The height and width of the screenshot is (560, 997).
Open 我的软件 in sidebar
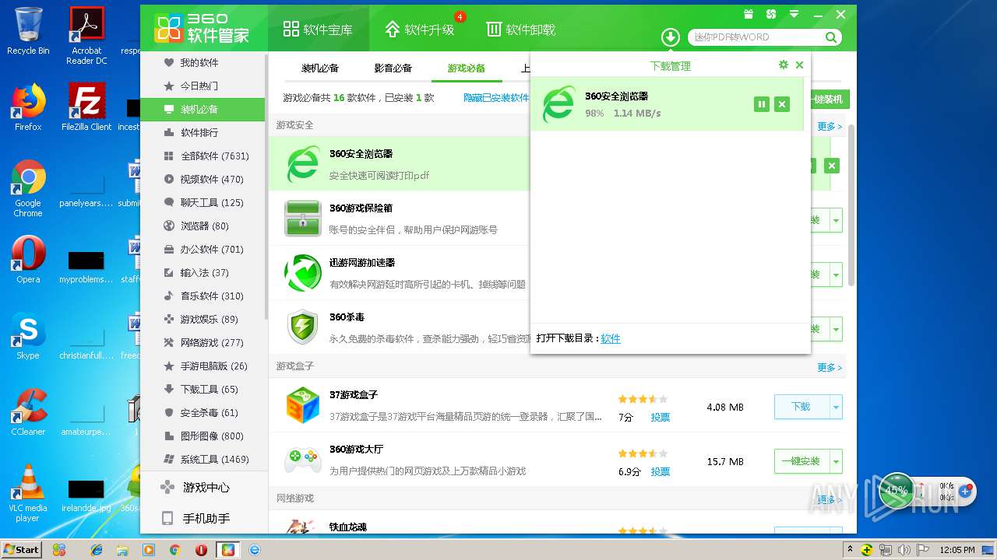pos(203,62)
